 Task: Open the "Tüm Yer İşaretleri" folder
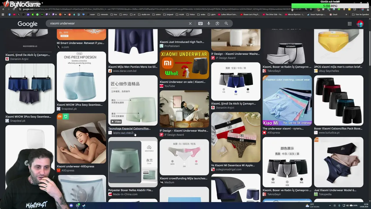click(361, 15)
